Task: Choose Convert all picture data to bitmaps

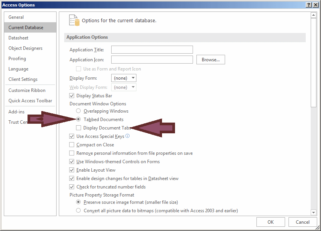Action: point(78,210)
